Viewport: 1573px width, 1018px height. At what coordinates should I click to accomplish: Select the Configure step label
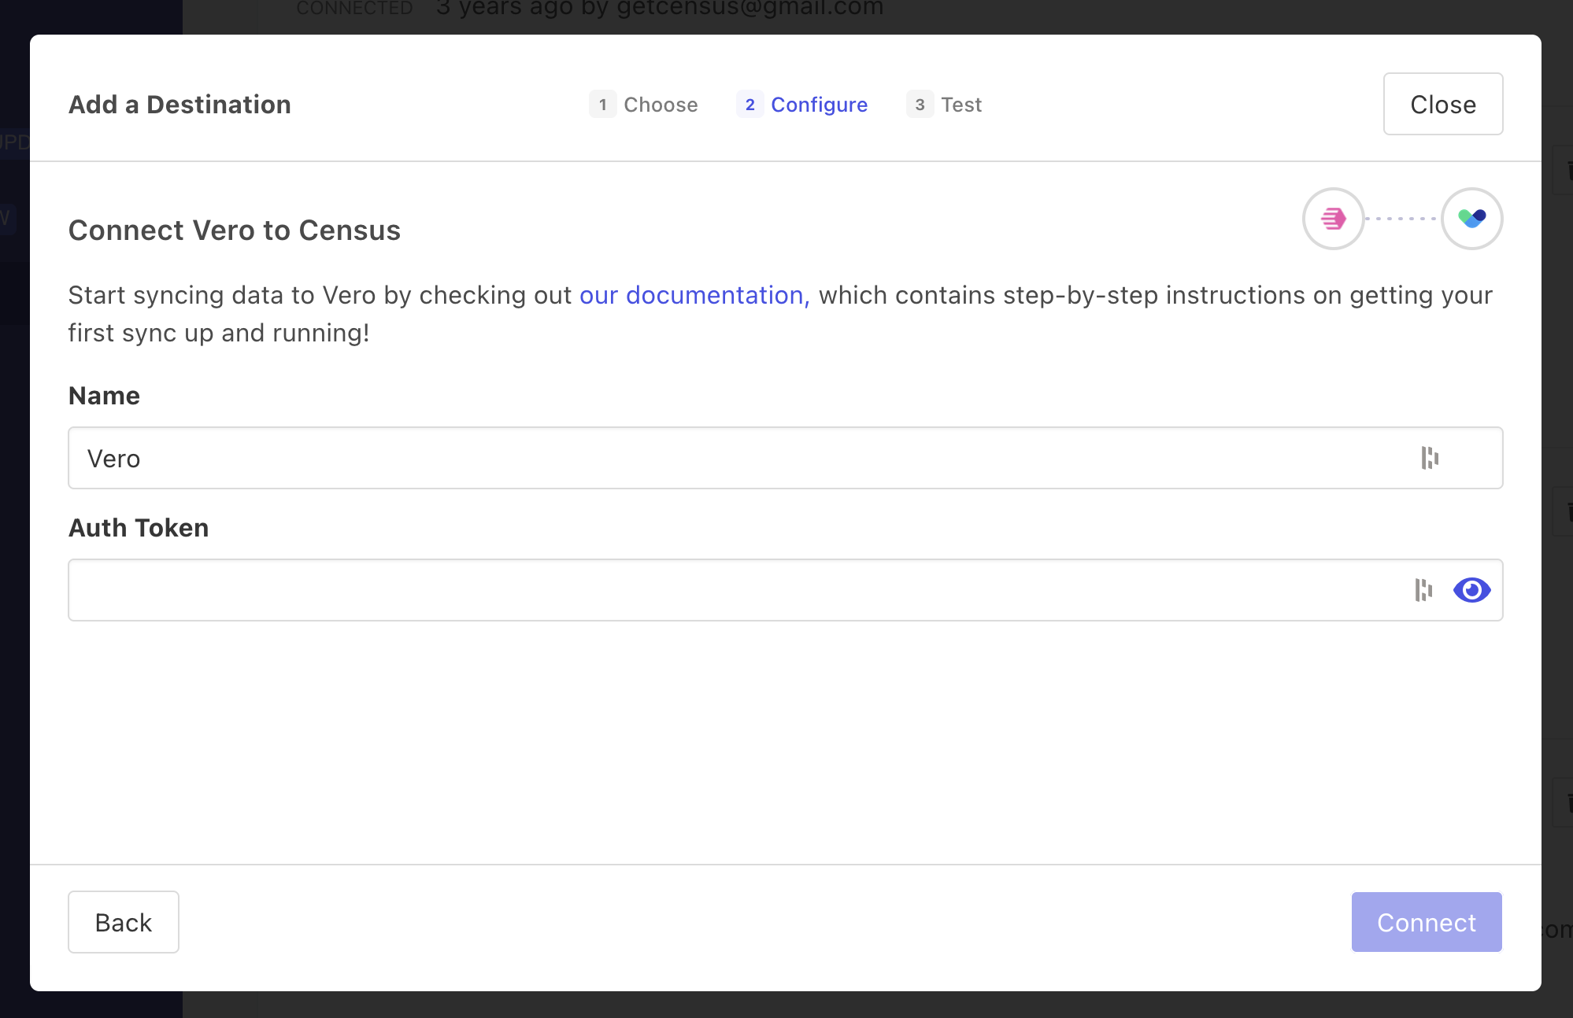coord(819,105)
